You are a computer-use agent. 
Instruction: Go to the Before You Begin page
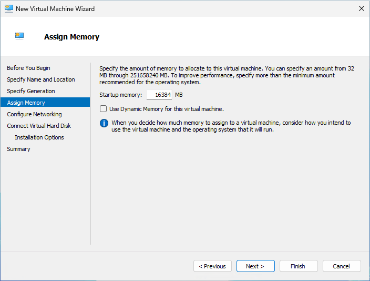tap(28, 68)
